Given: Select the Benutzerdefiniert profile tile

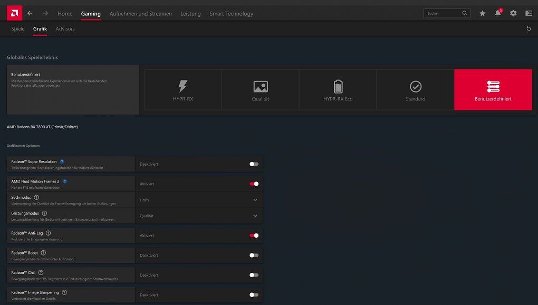Looking at the screenshot, I should [x=493, y=90].
